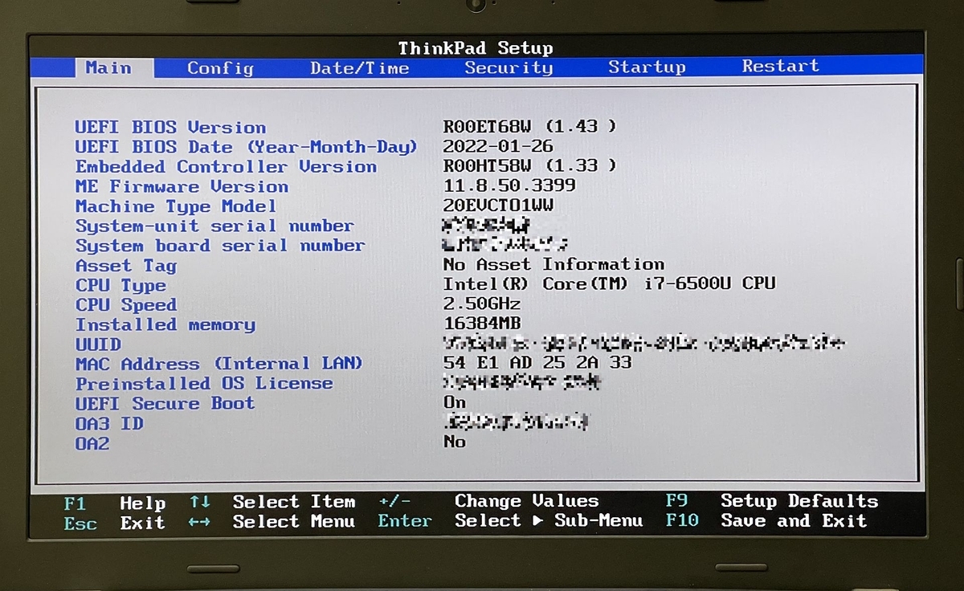Screen dimensions: 964x591
Task: Click F10 Save and Exit hint
Action: click(x=766, y=521)
